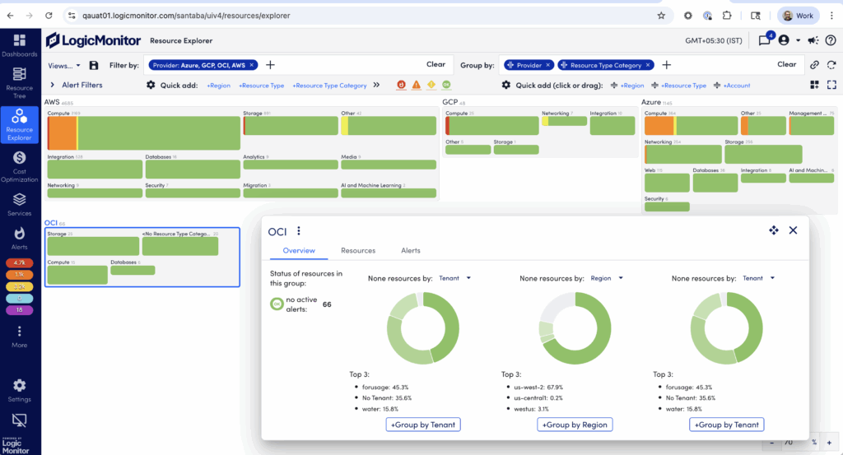Bookmark this page with the star icon

coord(661,16)
